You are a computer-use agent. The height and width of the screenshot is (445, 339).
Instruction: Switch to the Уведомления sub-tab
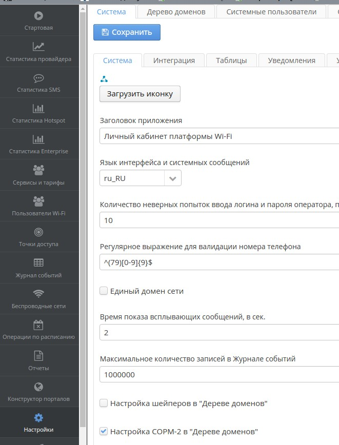[291, 60]
